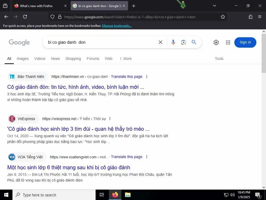Click Báo Thanh Niên site icon
The height and width of the screenshot is (200, 266).
click(12, 77)
